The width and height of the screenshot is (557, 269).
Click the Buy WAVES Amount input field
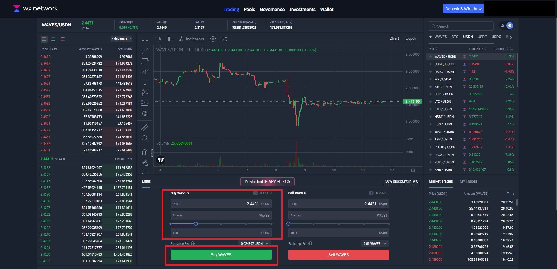(221, 215)
